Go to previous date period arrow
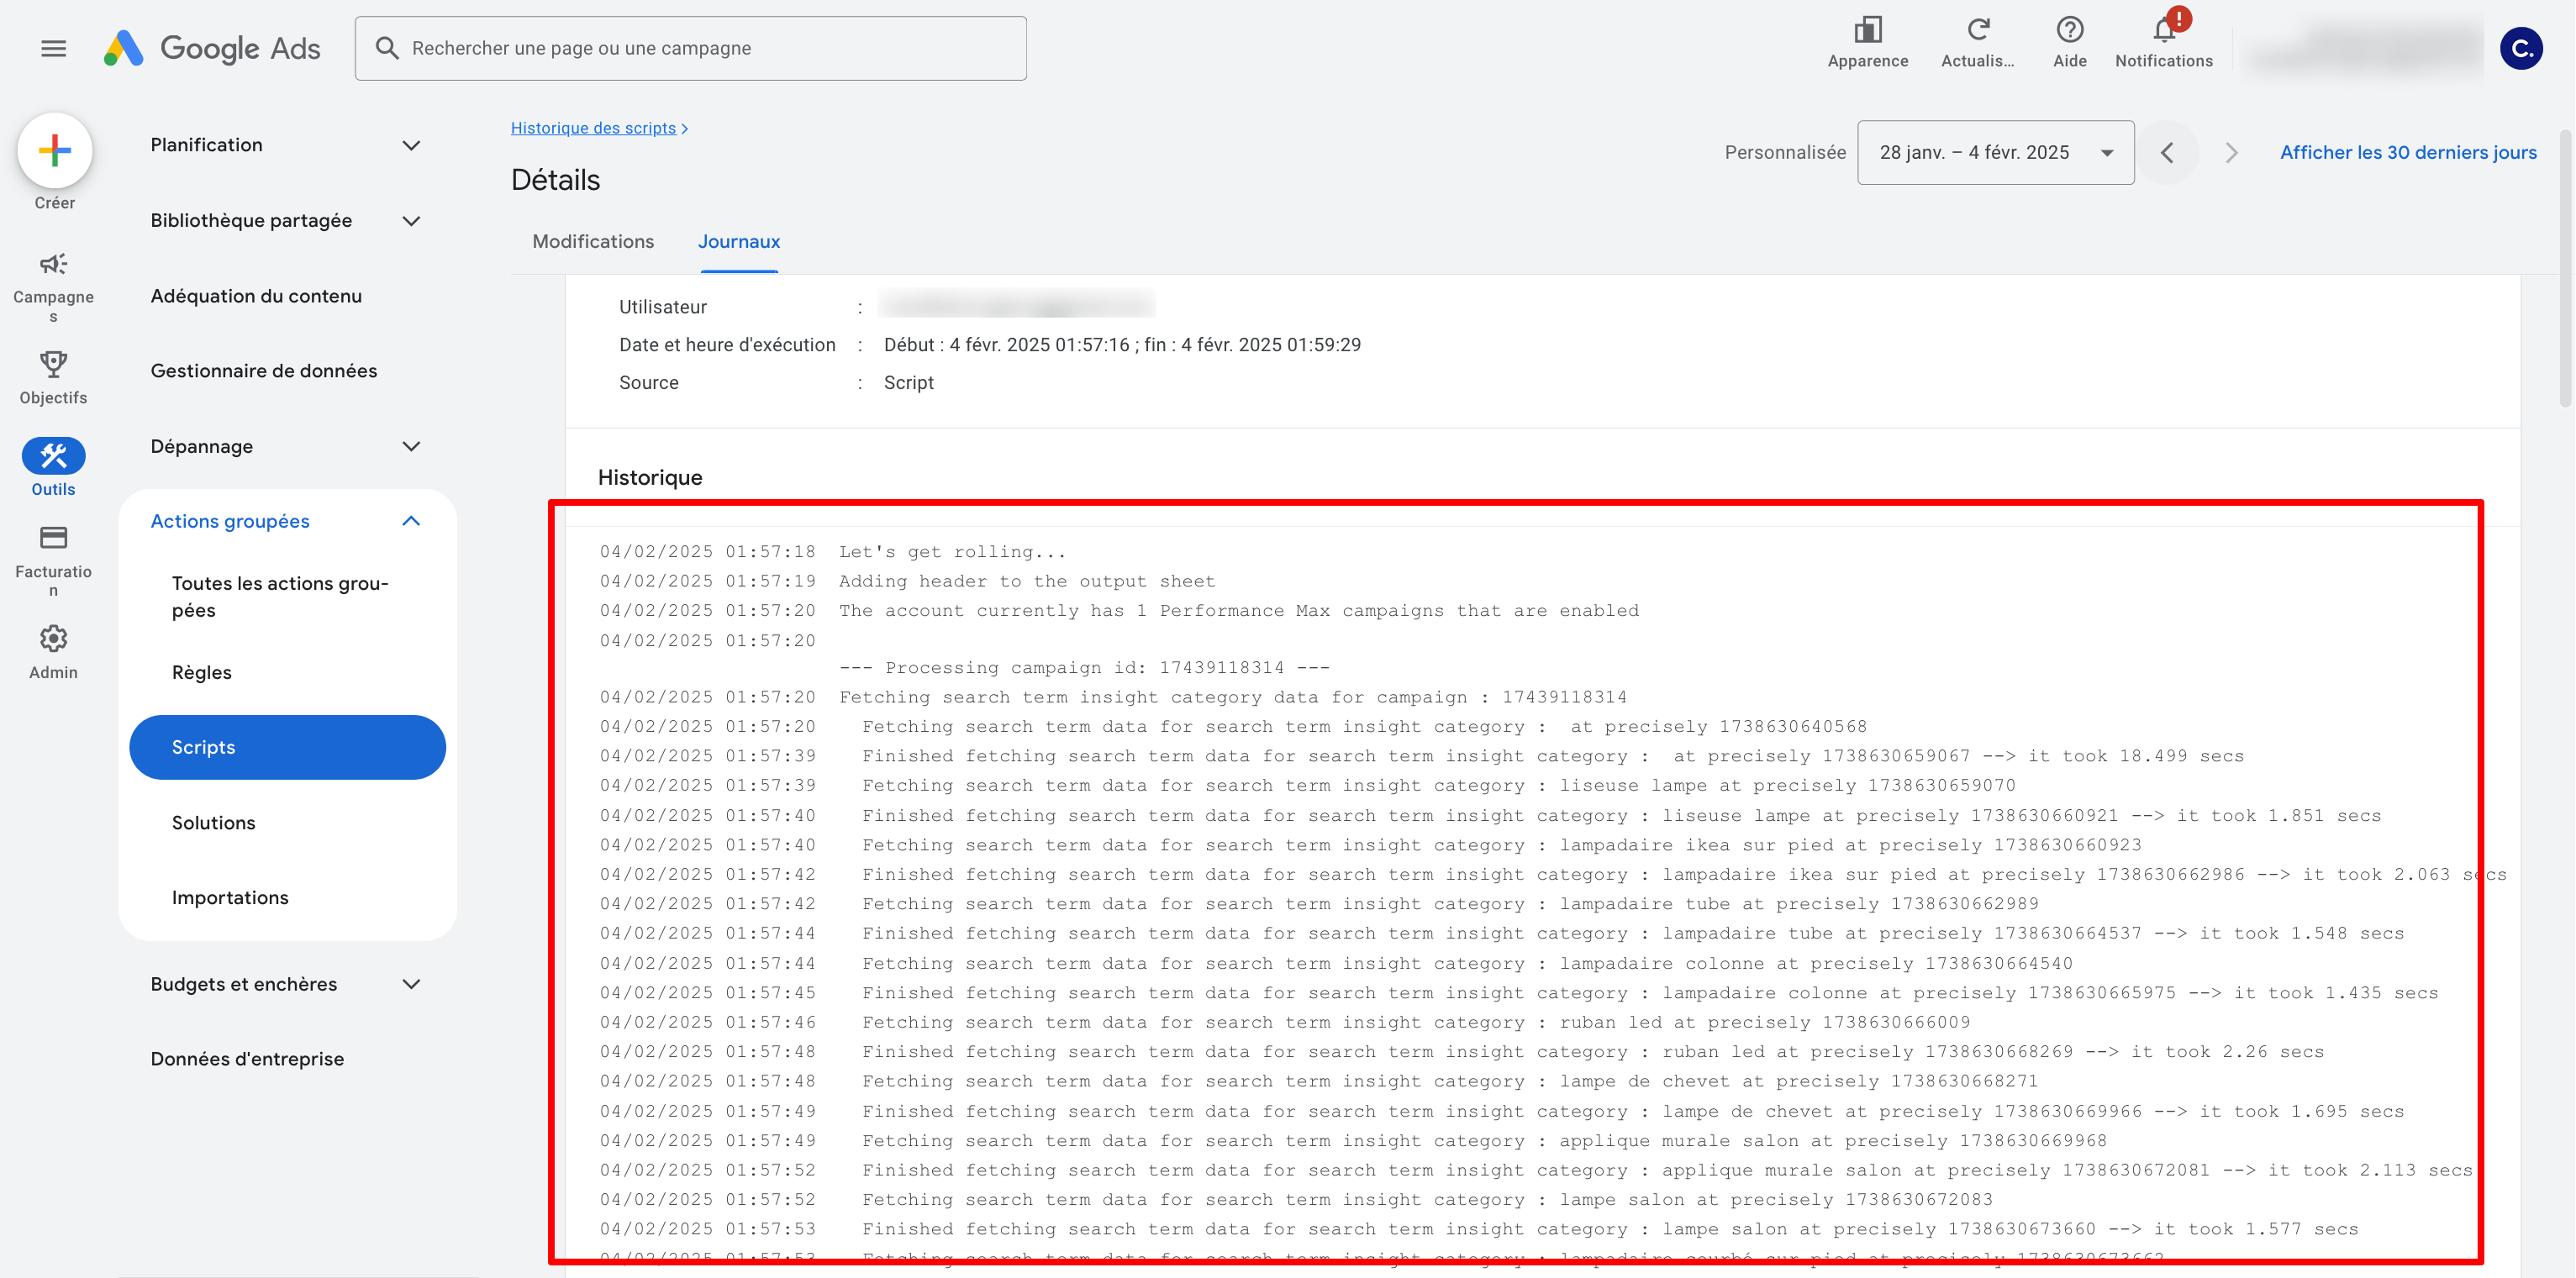 point(2167,153)
